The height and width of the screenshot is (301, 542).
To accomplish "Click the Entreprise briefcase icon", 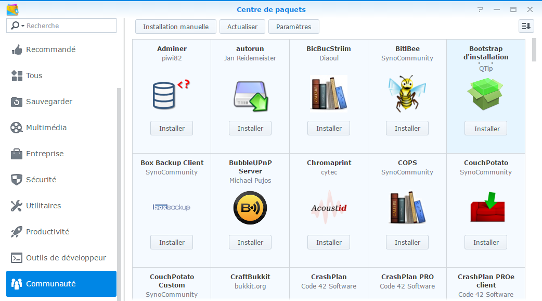I will pyautogui.click(x=17, y=154).
